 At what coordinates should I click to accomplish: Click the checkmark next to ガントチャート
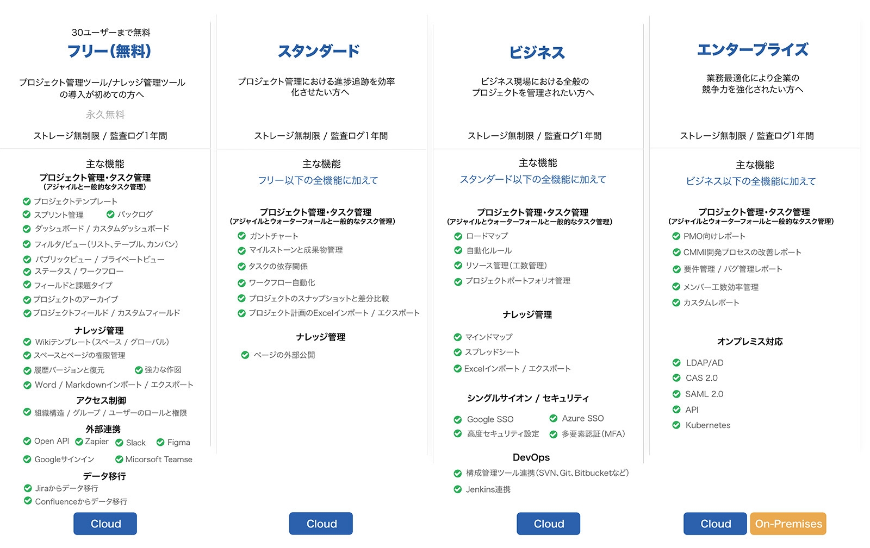(241, 236)
